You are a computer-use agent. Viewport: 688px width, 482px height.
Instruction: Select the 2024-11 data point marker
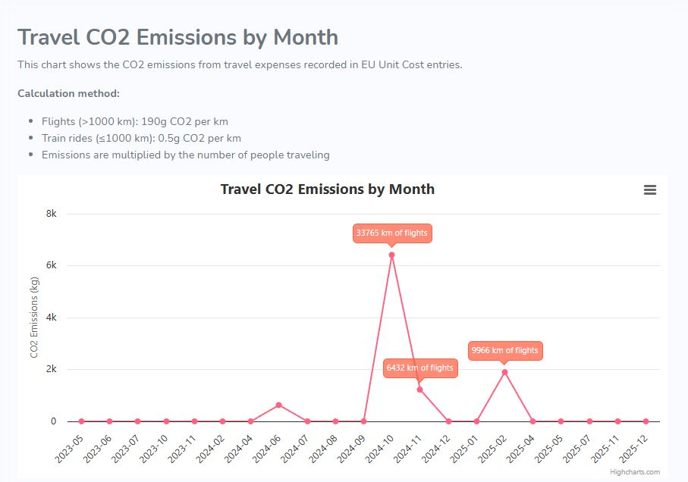(x=419, y=390)
